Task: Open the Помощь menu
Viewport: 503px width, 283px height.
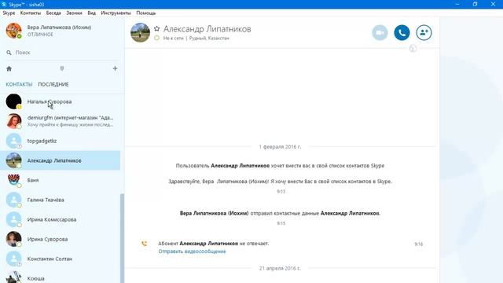Action: (146, 13)
